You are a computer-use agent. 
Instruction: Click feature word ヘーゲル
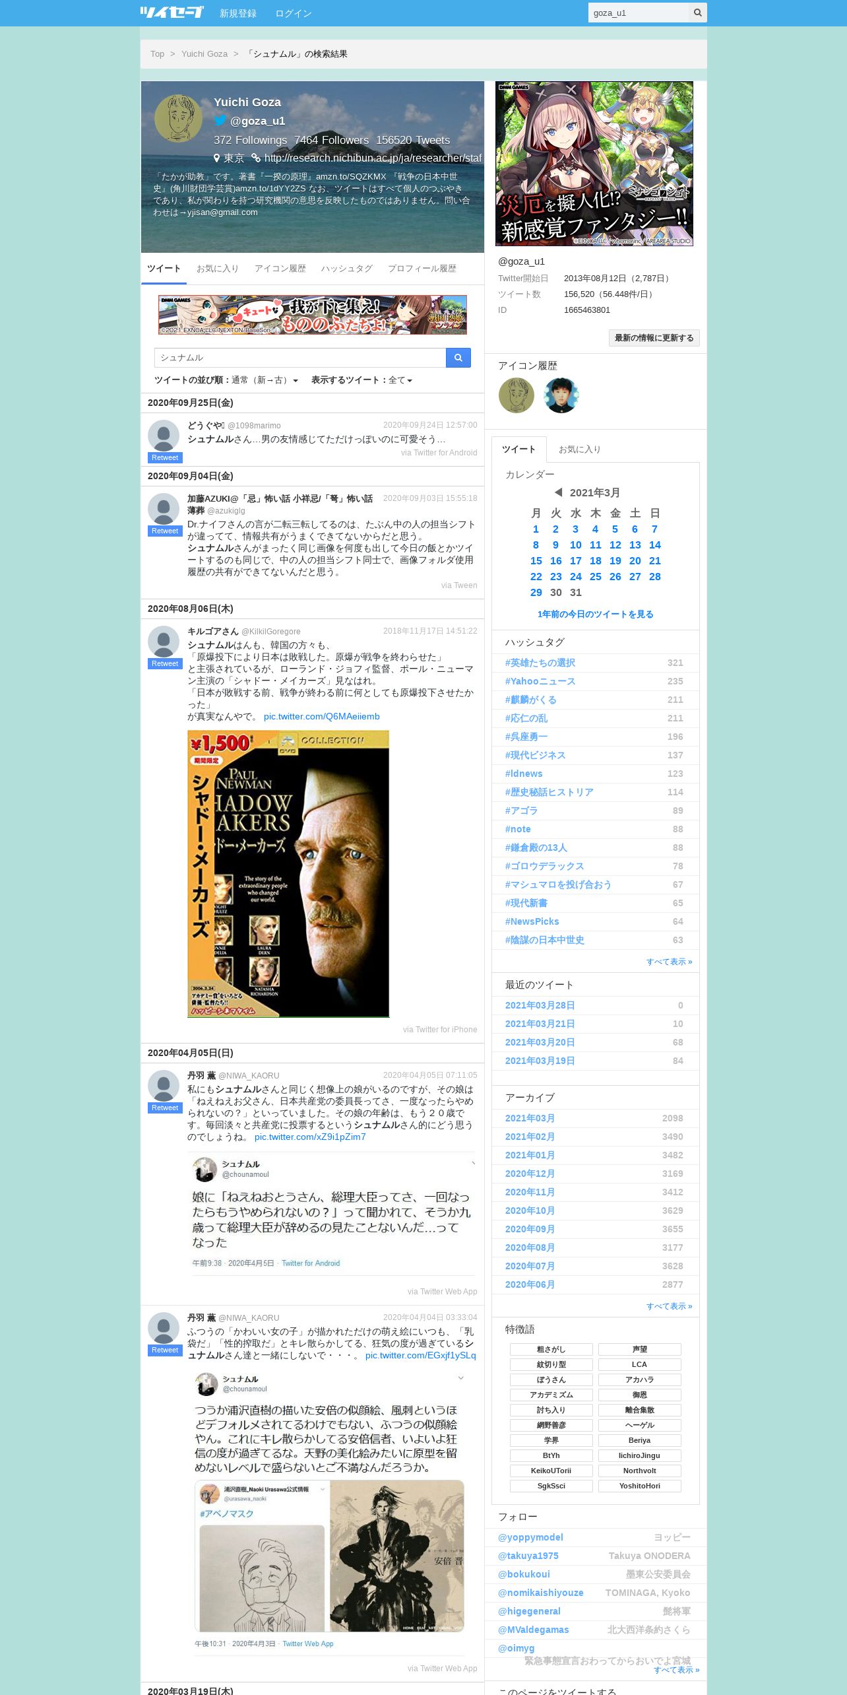tap(640, 1425)
